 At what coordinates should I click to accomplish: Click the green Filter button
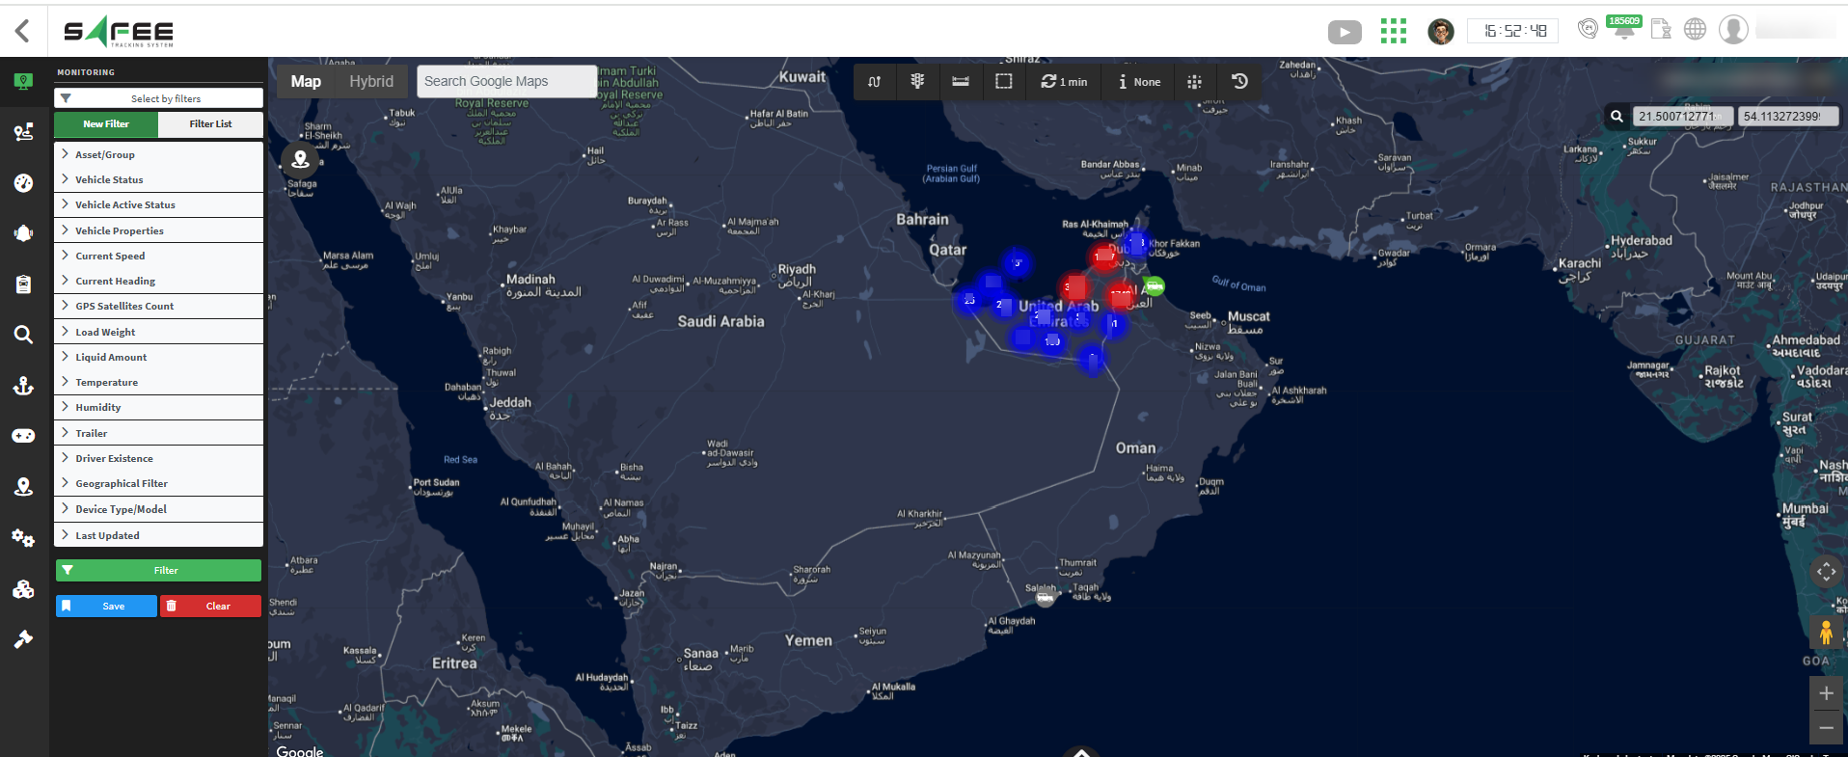pyautogui.click(x=158, y=571)
